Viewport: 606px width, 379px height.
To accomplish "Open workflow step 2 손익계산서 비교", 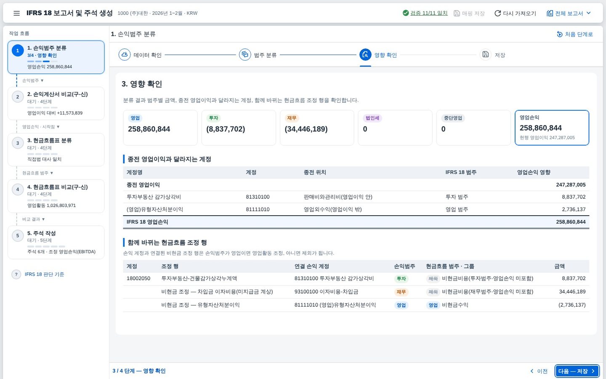I will [56, 104].
